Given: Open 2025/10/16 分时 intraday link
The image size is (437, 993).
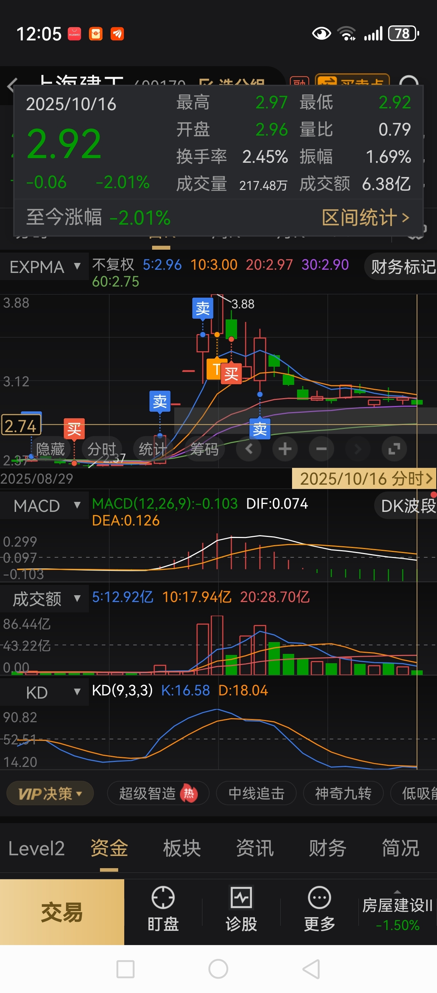Looking at the screenshot, I should [364, 478].
